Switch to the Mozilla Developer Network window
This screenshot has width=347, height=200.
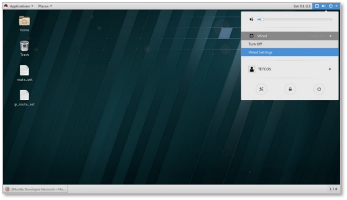36,189
